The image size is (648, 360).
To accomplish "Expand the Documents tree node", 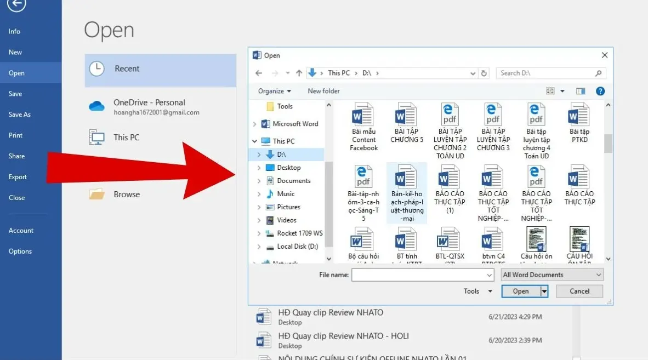I will click(259, 181).
